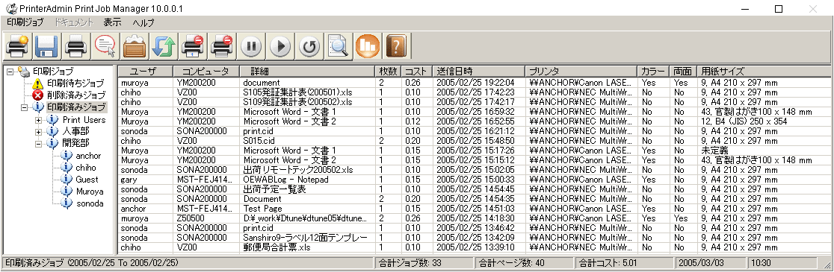834x272 pixels.
Task: Select the 印刷済みジョブ tree item label
Action: [x=76, y=107]
